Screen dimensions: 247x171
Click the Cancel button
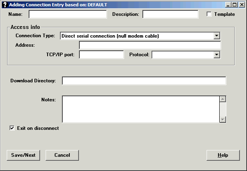pyautogui.click(x=62, y=155)
